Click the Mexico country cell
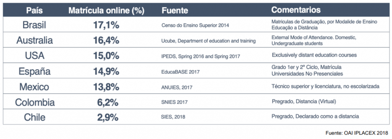 pos(34,87)
